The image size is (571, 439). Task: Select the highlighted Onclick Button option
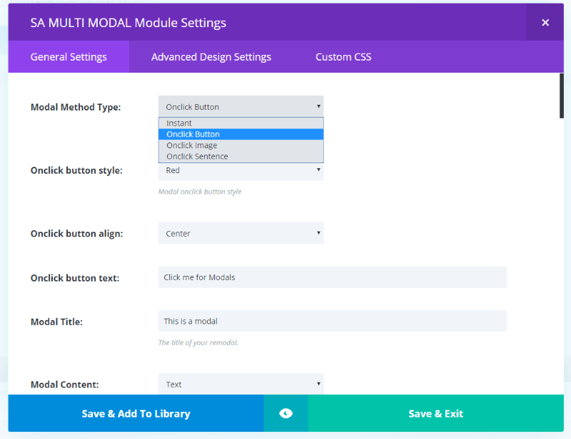[241, 134]
